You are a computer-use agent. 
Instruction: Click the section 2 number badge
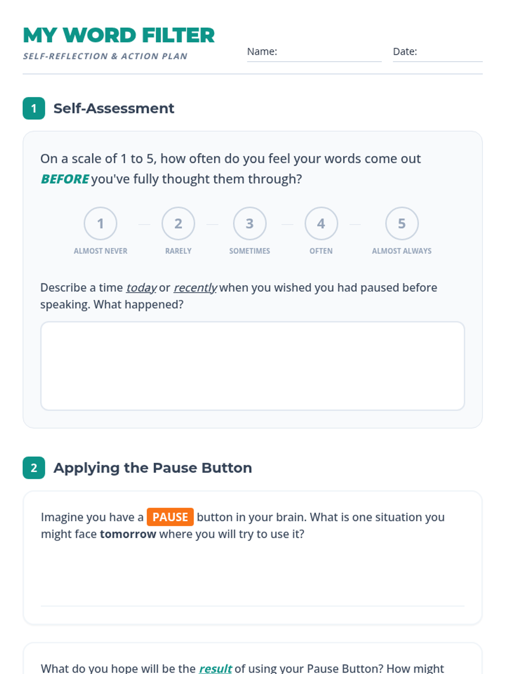pos(34,468)
